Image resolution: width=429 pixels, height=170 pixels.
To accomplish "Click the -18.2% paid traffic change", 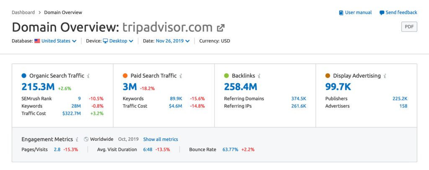I will click(147, 89).
